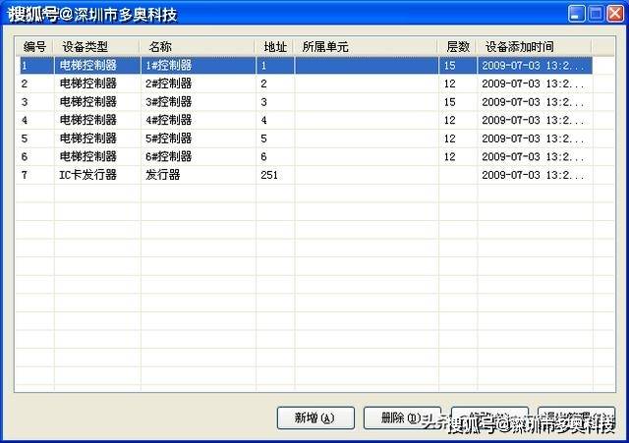Click number cell 5 in 编号 column
Image resolution: width=629 pixels, height=443 pixels.
click(x=25, y=138)
